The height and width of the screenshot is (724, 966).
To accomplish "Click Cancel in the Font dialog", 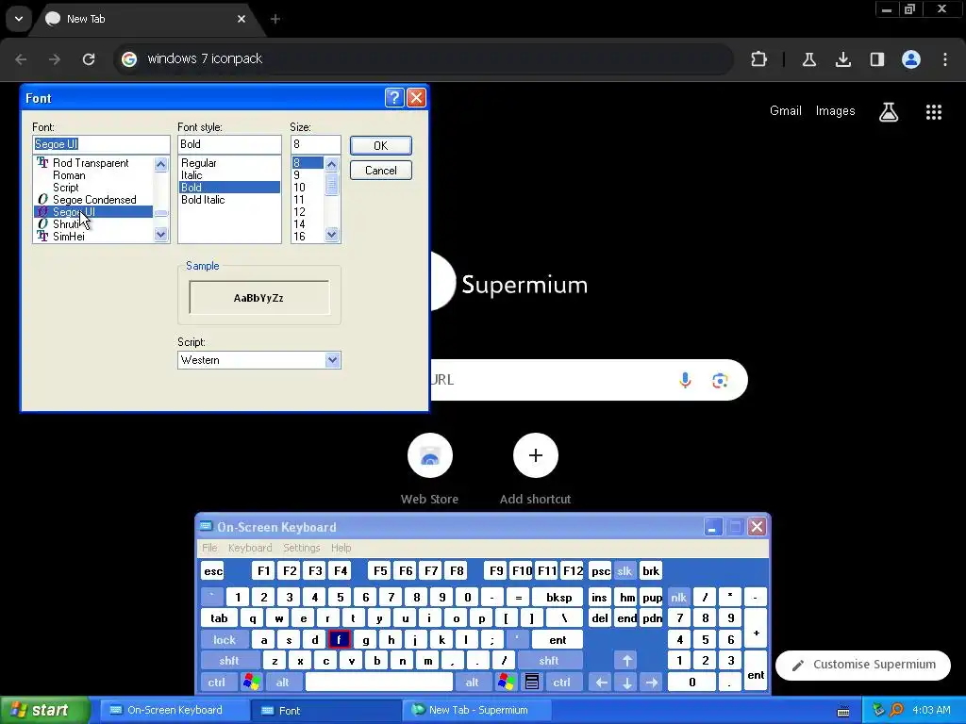I will click(x=381, y=170).
